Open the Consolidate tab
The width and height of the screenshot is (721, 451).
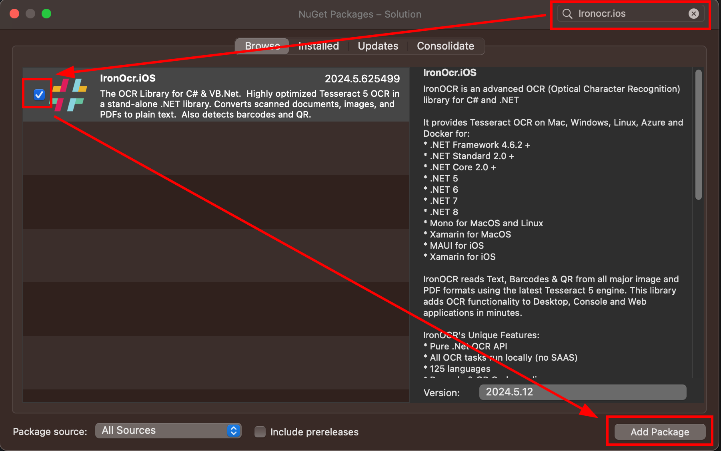(445, 46)
